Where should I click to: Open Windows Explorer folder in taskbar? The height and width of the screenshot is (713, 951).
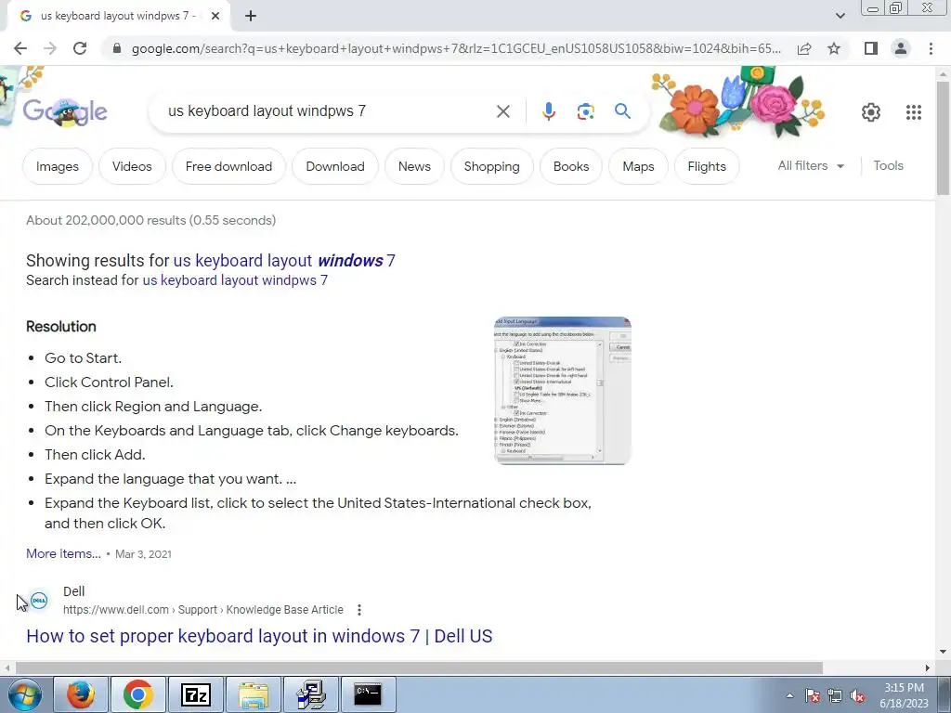pos(253,694)
